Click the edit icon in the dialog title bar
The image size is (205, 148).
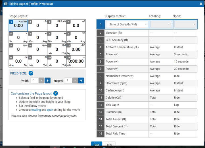point(6,4)
